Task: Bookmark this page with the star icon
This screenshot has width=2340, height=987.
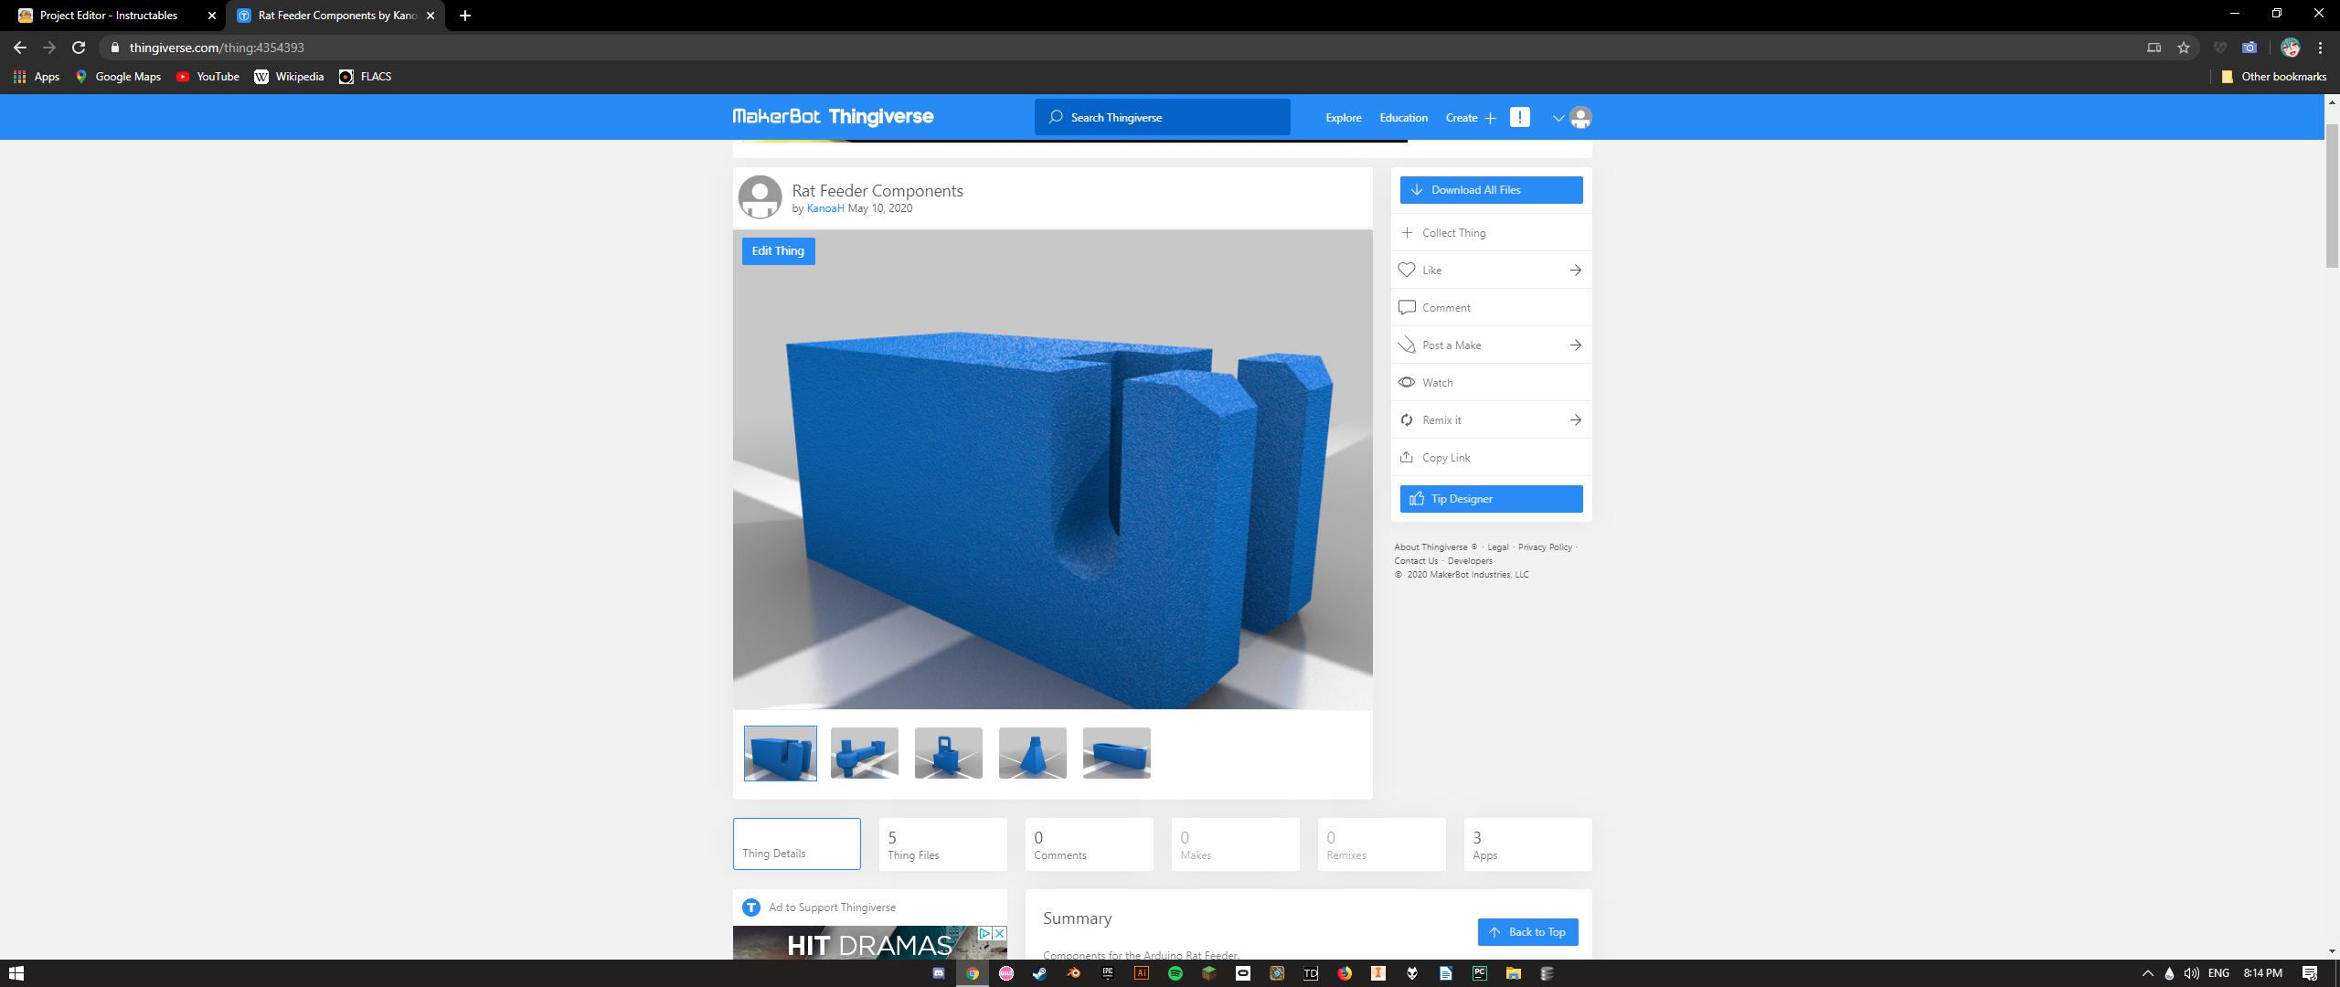Action: 2184,48
